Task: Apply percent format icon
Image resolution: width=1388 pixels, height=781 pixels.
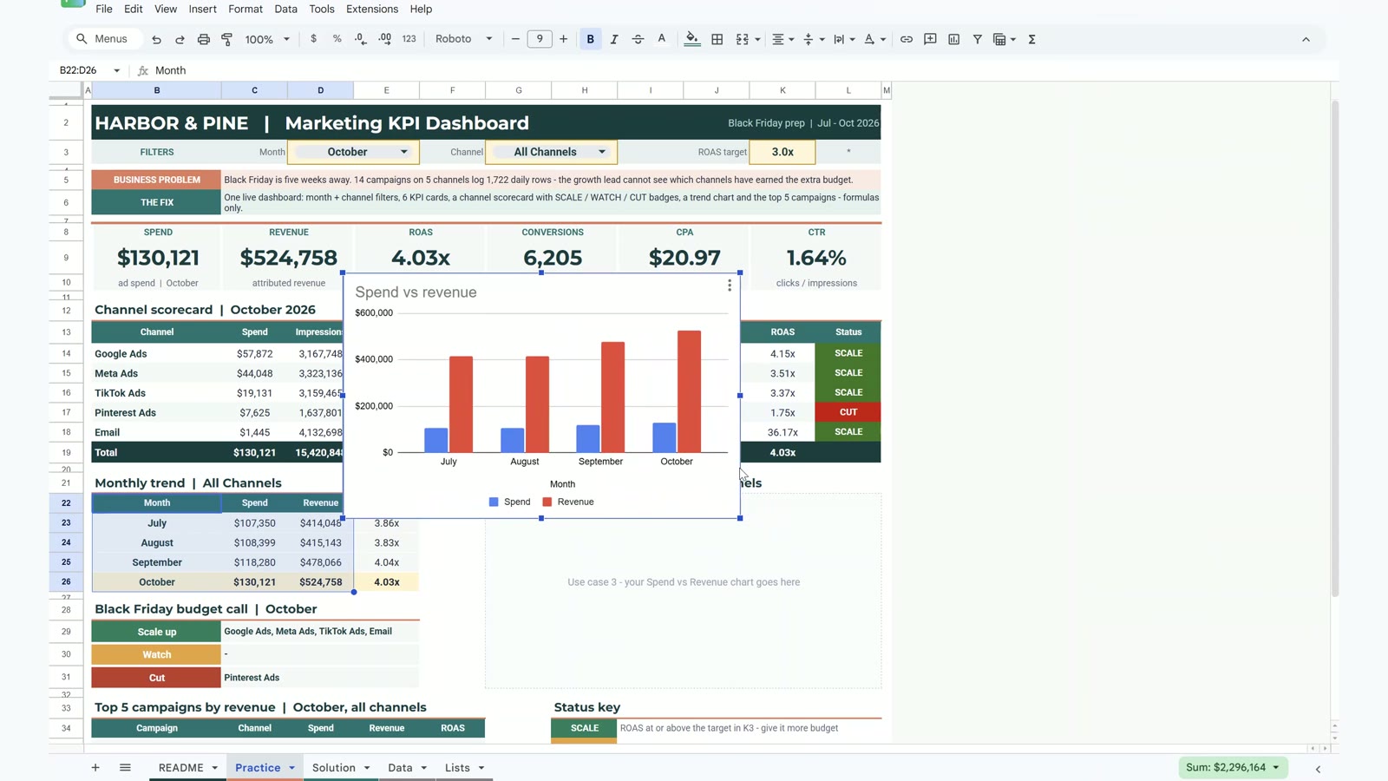Action: pos(337,39)
